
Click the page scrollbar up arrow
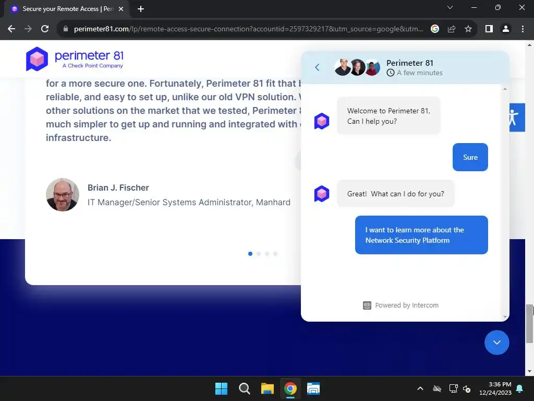[529, 45]
